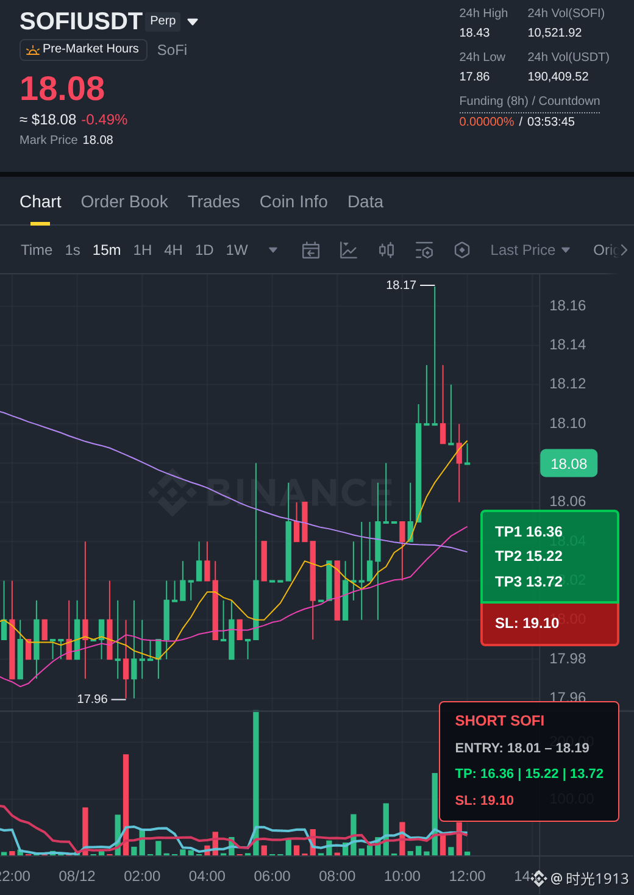
Task: Tap the 24h High value 18.43
Action: pyautogui.click(x=474, y=32)
